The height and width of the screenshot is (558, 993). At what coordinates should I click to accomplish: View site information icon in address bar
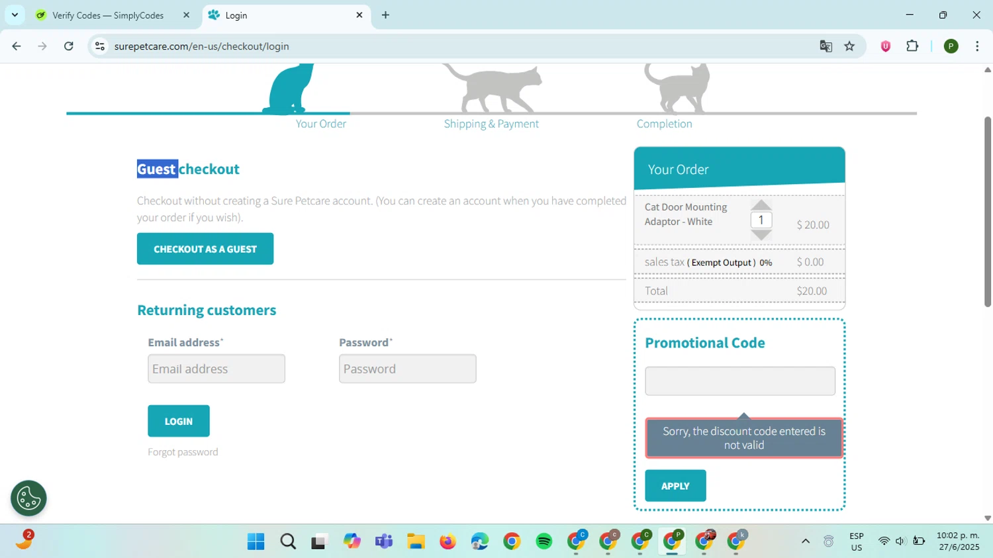coord(100,46)
